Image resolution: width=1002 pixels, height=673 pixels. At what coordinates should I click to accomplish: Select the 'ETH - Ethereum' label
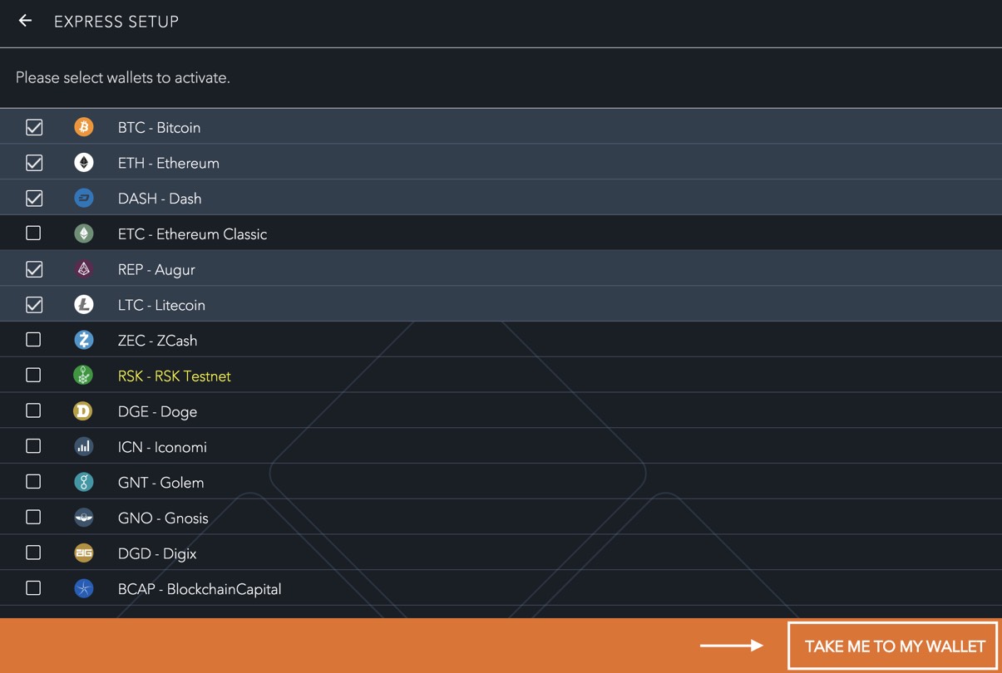(169, 164)
